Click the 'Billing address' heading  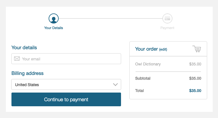(27, 73)
